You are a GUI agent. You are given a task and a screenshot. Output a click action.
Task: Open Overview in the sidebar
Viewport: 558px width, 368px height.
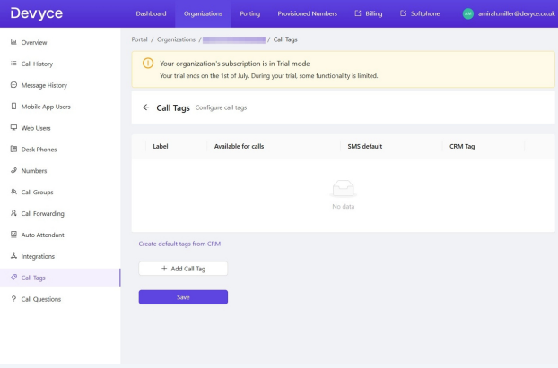pos(60,42)
